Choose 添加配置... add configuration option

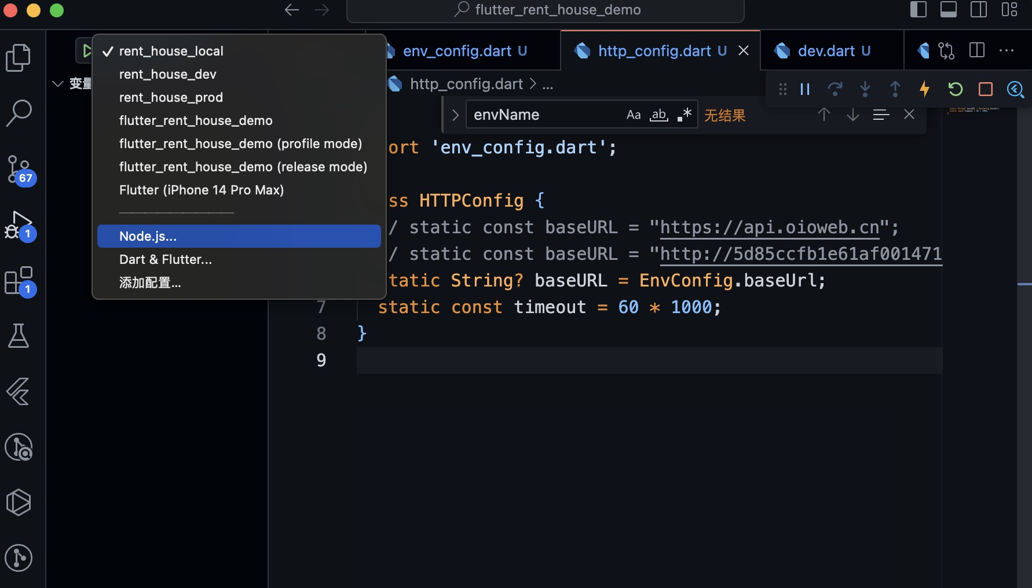239,282
